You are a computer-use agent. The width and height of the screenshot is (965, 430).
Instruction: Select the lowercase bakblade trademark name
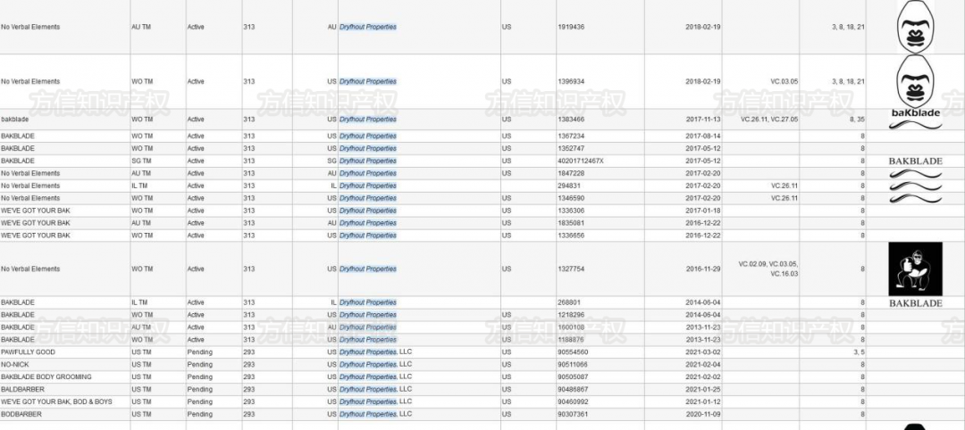[15, 120]
